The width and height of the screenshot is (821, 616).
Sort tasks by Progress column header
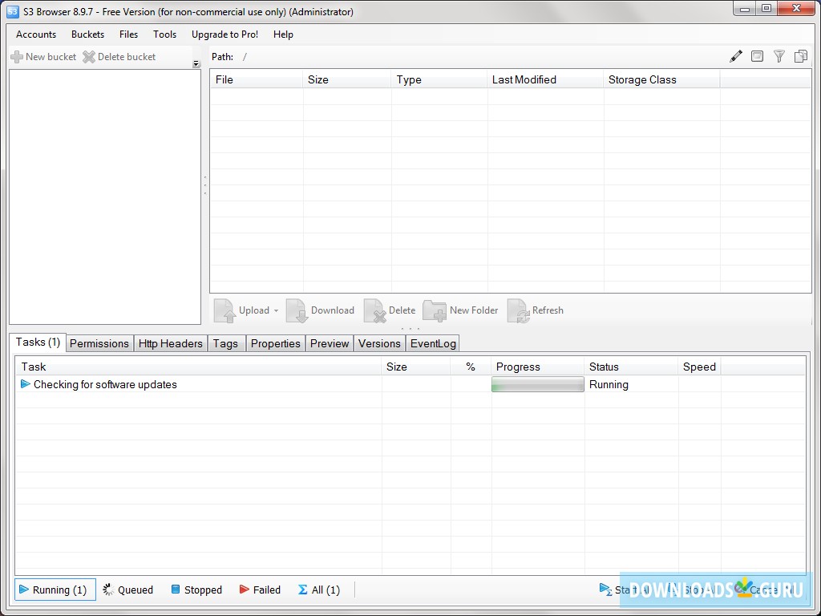pyautogui.click(x=538, y=367)
